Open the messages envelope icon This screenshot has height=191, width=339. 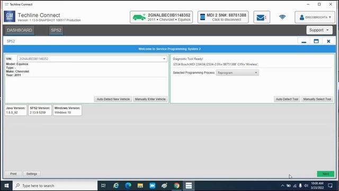[262, 17]
